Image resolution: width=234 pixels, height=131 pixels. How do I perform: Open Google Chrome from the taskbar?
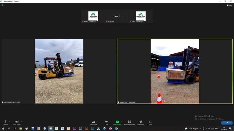(116, 128)
